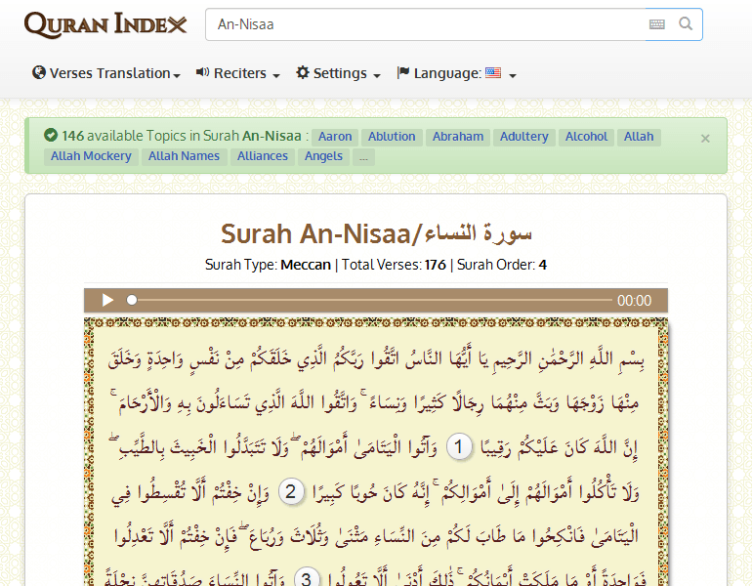The width and height of the screenshot is (752, 586).
Task: Select the Abraham topic tag
Action: pos(458,137)
